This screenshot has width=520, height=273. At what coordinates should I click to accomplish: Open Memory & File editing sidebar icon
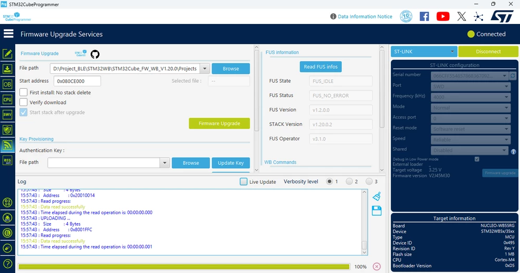(x=7, y=54)
